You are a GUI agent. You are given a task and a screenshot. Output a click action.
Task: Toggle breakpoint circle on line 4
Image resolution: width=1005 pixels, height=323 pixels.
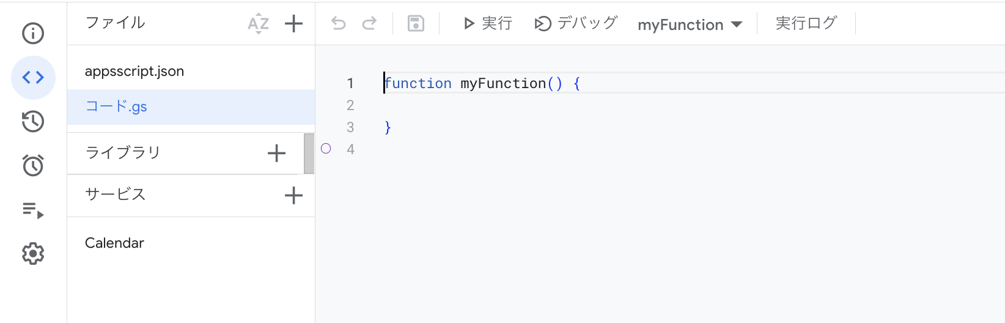[326, 149]
